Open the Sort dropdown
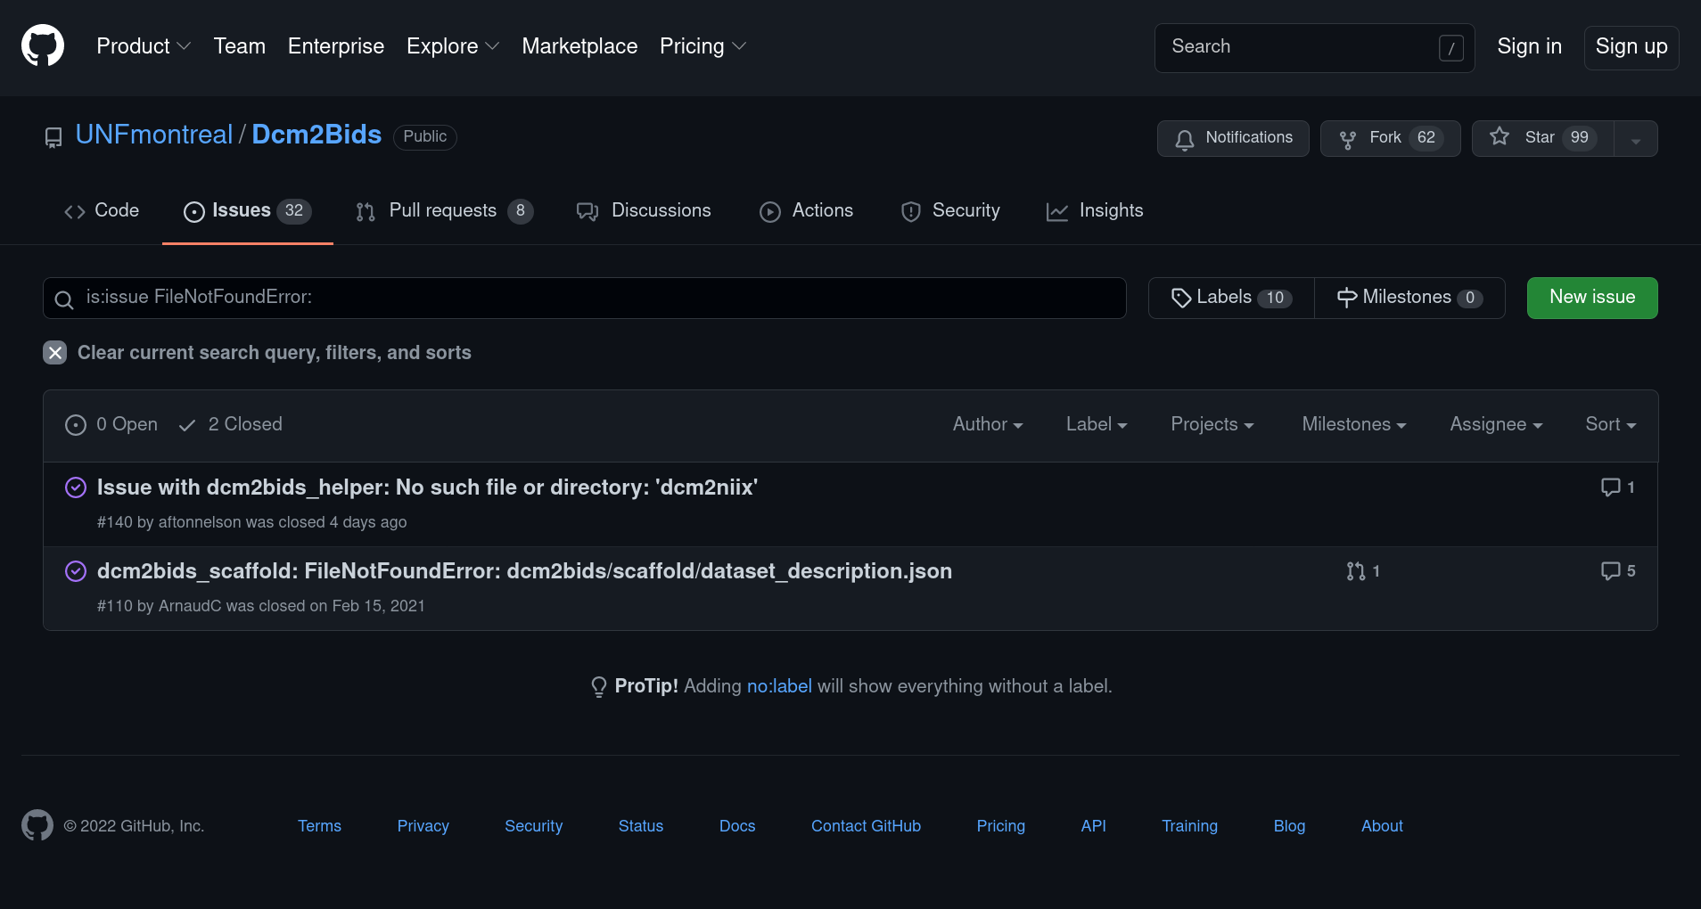This screenshot has height=909, width=1701. coord(1610,425)
